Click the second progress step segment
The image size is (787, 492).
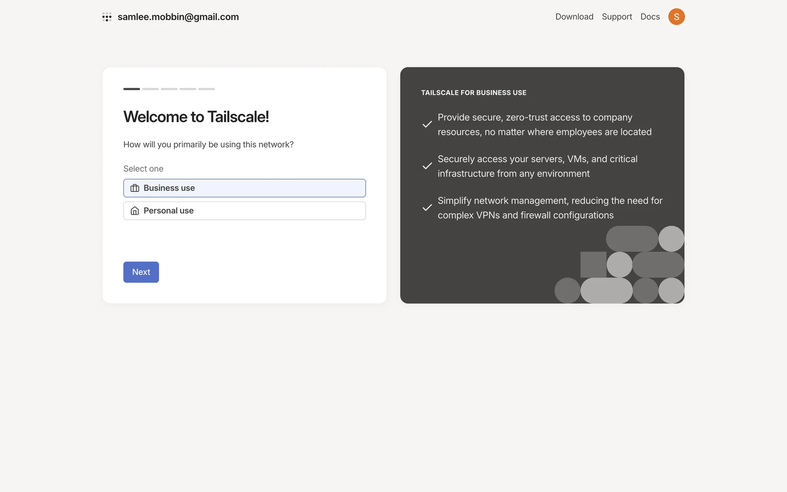(x=150, y=89)
